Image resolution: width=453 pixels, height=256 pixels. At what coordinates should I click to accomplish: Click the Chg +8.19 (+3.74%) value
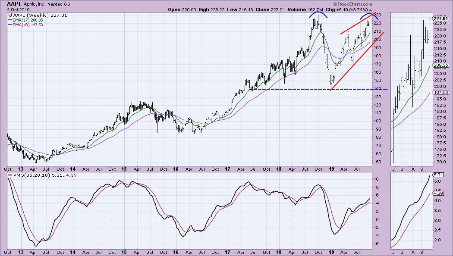point(347,9)
